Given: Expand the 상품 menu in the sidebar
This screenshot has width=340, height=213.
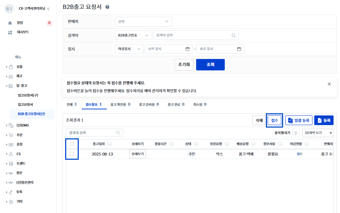Looking at the screenshot, I should (19, 67).
